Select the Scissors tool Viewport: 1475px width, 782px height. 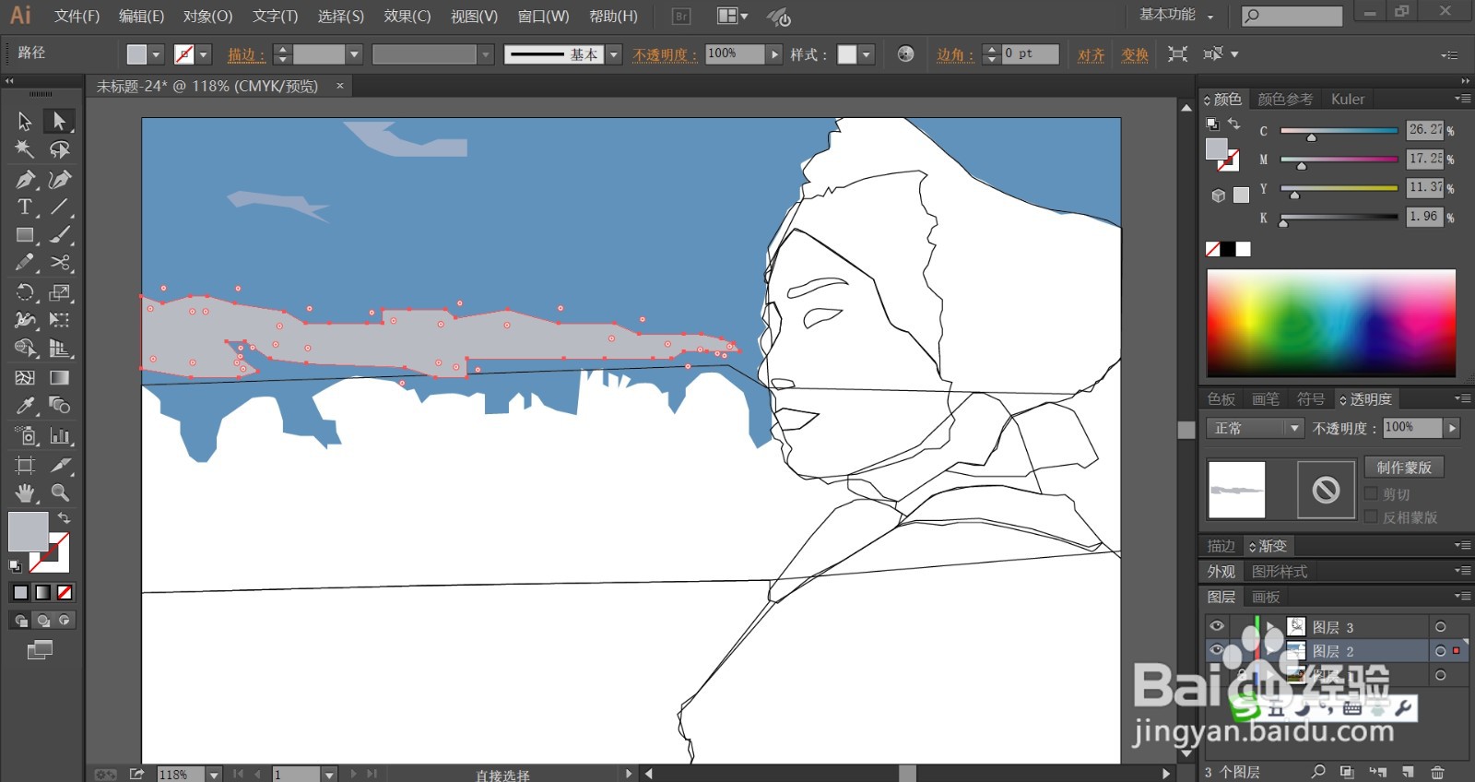[60, 263]
